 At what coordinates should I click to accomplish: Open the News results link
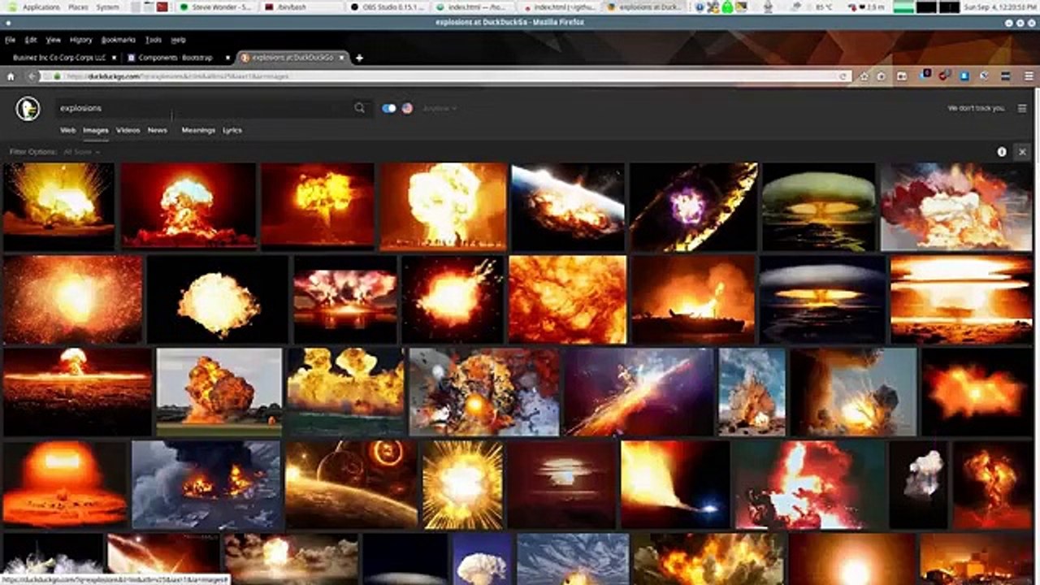[x=158, y=130]
